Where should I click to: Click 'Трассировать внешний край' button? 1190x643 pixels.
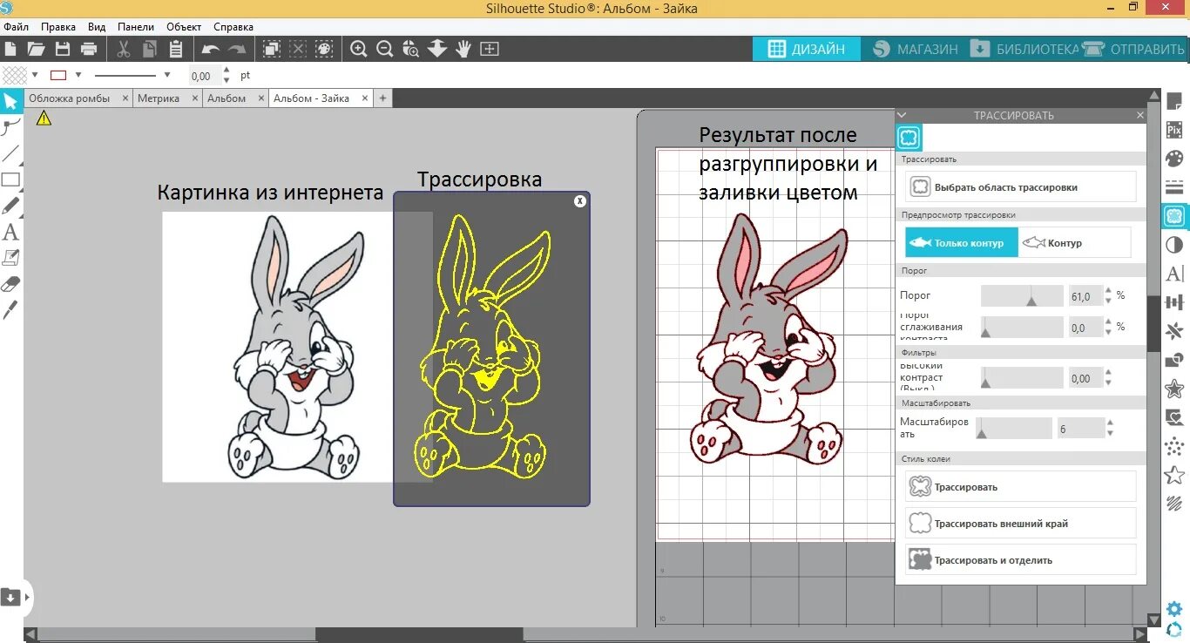point(1020,523)
